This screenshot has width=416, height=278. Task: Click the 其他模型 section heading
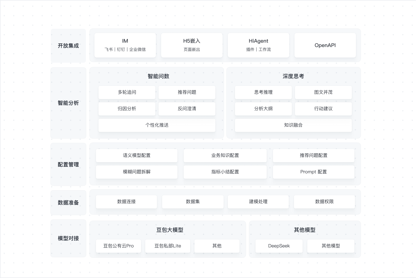coord(305,230)
